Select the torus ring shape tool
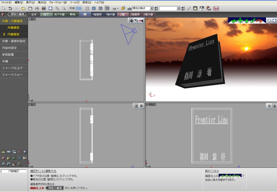Screen dimensions: 277x192 click(19, 158)
